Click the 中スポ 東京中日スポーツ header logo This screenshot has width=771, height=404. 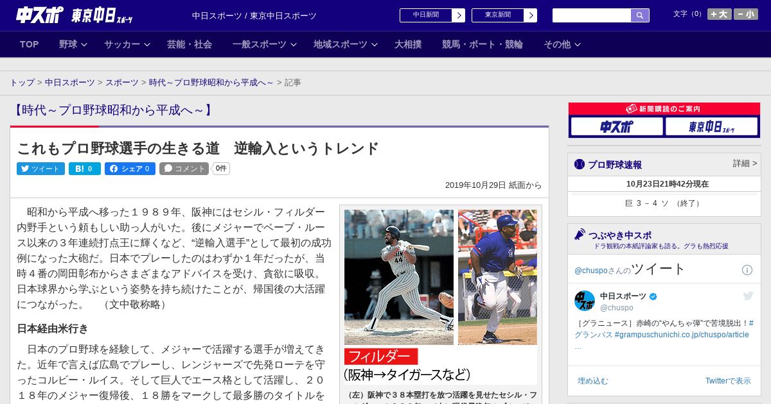[75, 15]
